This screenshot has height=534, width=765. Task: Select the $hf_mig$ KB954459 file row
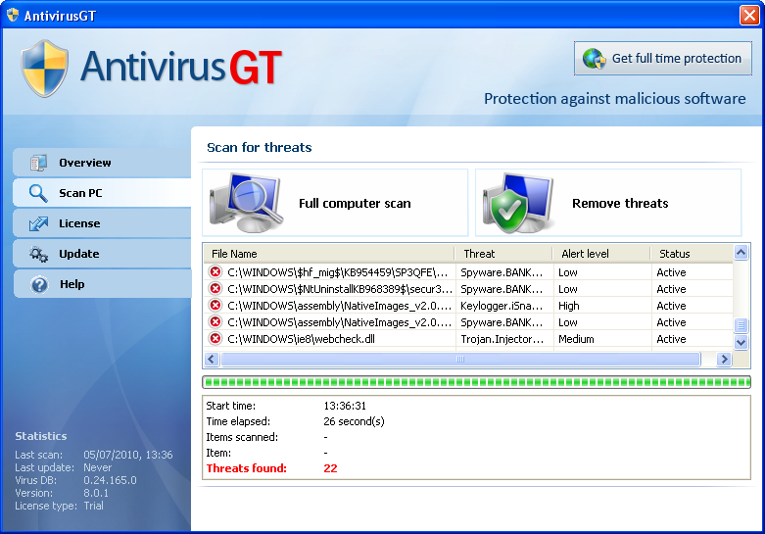pyautogui.click(x=468, y=272)
